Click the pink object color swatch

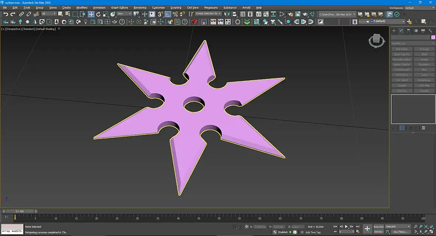point(433,37)
